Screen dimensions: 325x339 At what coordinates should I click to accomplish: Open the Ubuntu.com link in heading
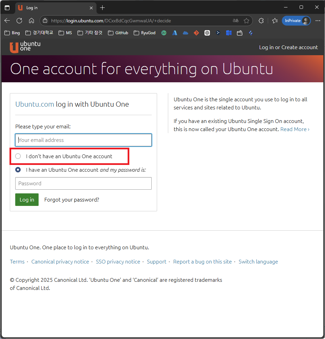click(x=35, y=104)
